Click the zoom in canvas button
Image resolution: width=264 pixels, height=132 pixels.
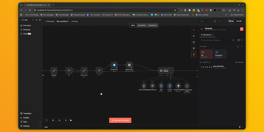tap(53, 120)
